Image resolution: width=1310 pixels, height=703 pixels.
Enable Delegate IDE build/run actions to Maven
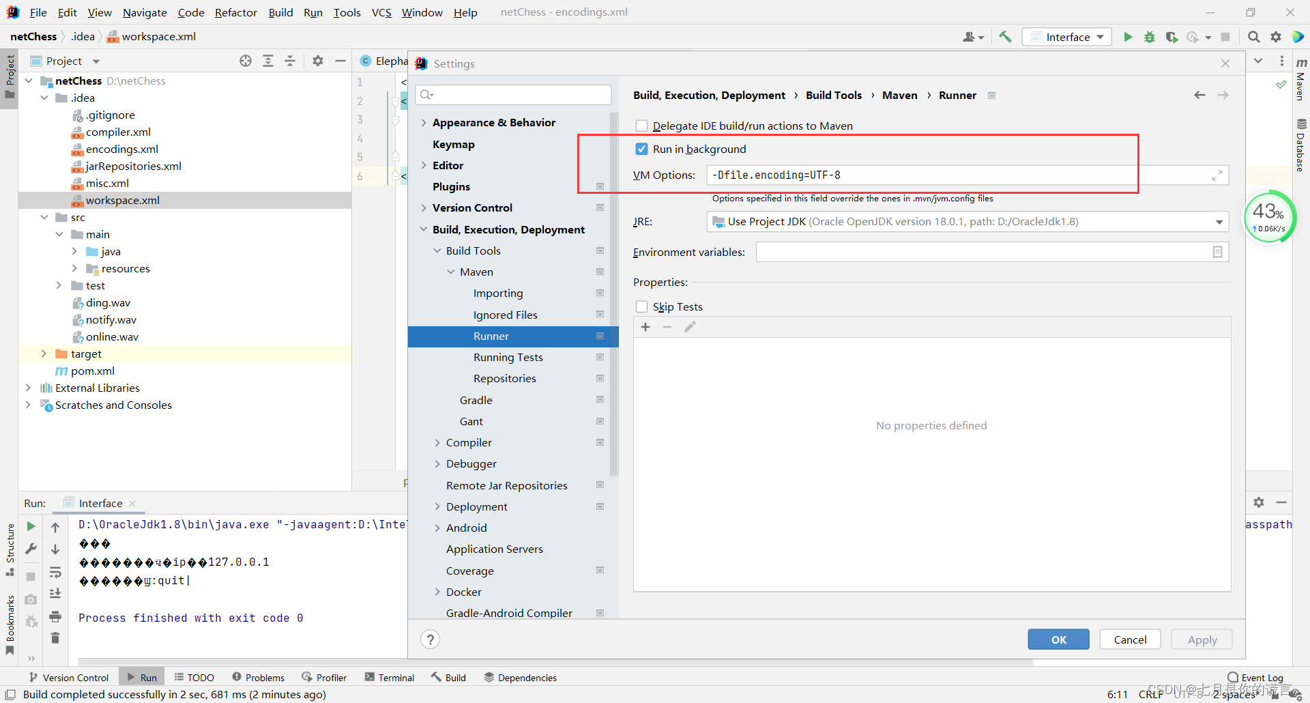[641, 126]
